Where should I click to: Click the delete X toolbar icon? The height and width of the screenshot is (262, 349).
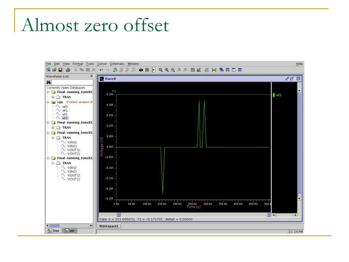(94, 70)
